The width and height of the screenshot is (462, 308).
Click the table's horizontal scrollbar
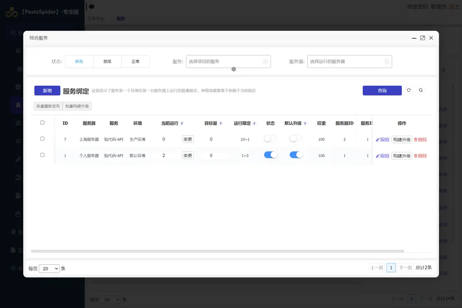(217, 251)
